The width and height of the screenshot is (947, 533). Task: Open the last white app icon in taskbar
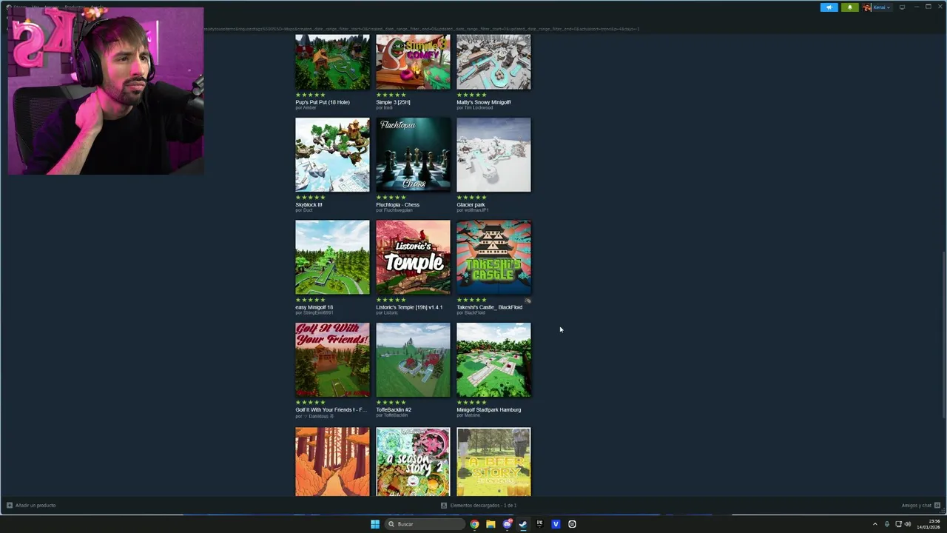pyautogui.click(x=572, y=524)
